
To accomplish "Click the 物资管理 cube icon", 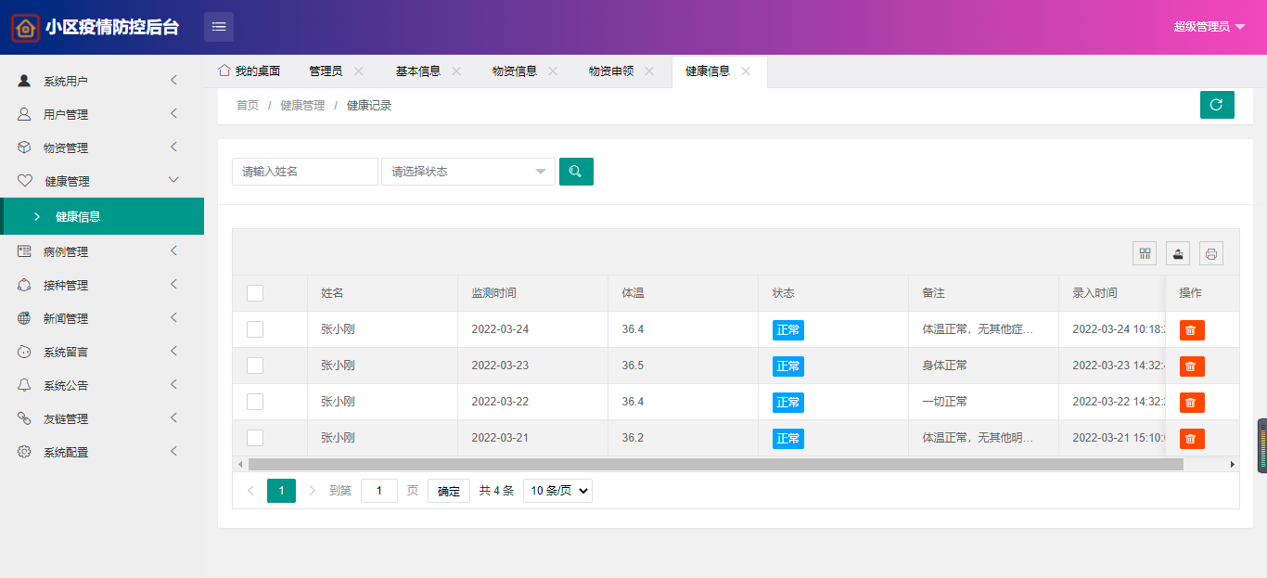I will click(24, 148).
